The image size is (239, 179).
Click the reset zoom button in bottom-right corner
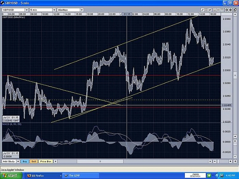[235, 161]
